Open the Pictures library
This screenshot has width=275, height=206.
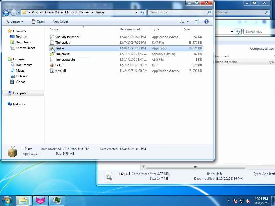click(21, 76)
